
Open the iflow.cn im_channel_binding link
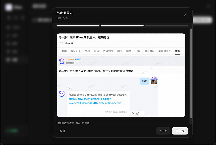(95, 101)
